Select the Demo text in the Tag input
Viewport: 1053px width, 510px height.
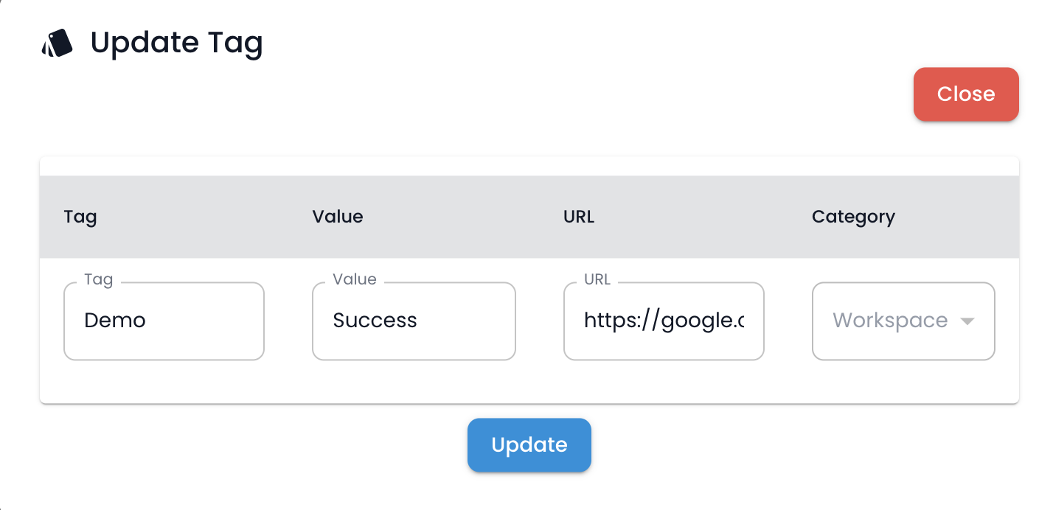pyautogui.click(x=114, y=321)
